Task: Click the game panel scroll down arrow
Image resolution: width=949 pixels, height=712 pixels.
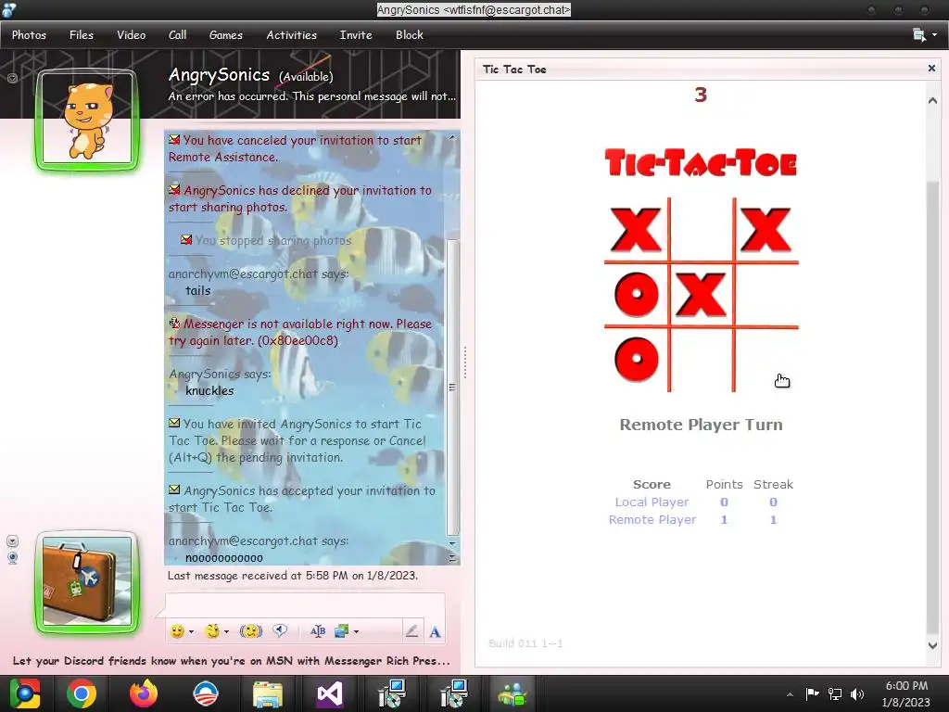Action: 932,645
